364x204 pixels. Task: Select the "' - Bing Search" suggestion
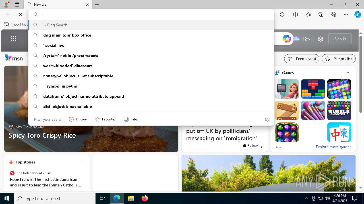tap(151, 25)
